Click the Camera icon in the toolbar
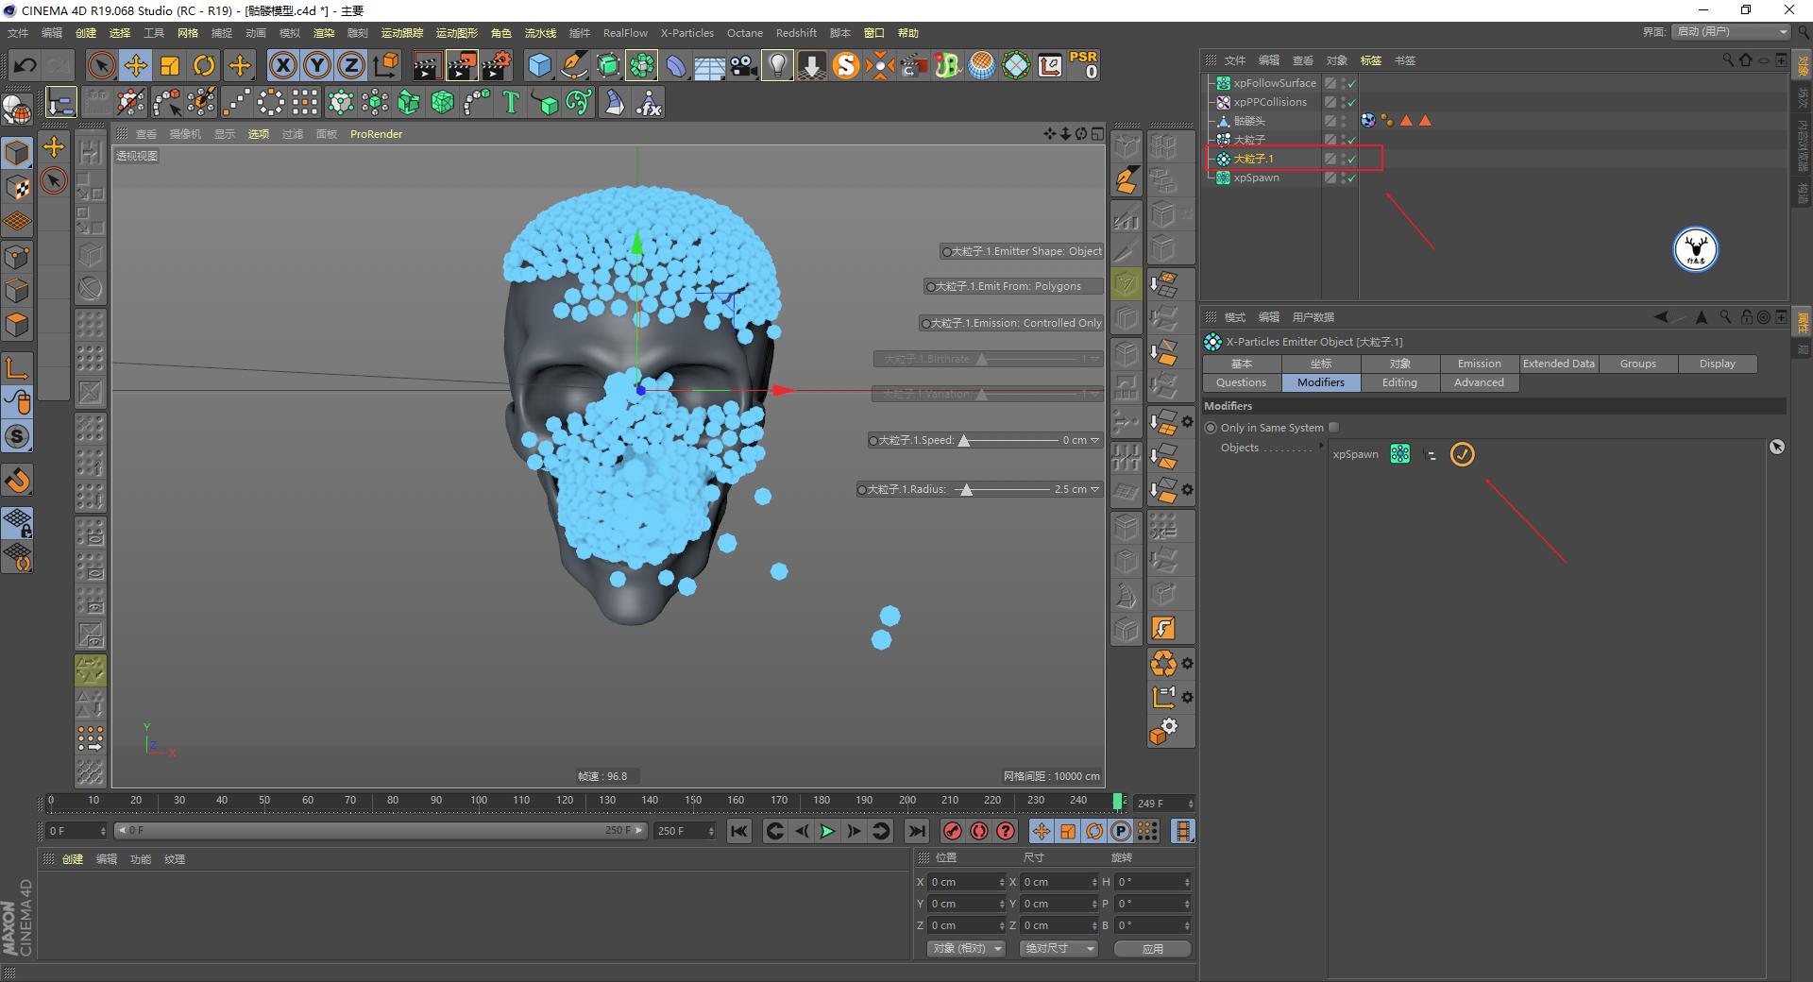 [x=742, y=65]
